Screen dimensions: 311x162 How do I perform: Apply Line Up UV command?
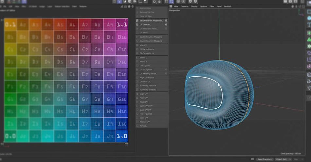coord(152,65)
